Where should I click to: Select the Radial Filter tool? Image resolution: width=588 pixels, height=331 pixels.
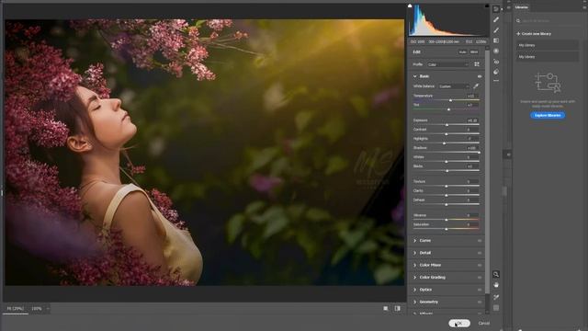click(496, 51)
